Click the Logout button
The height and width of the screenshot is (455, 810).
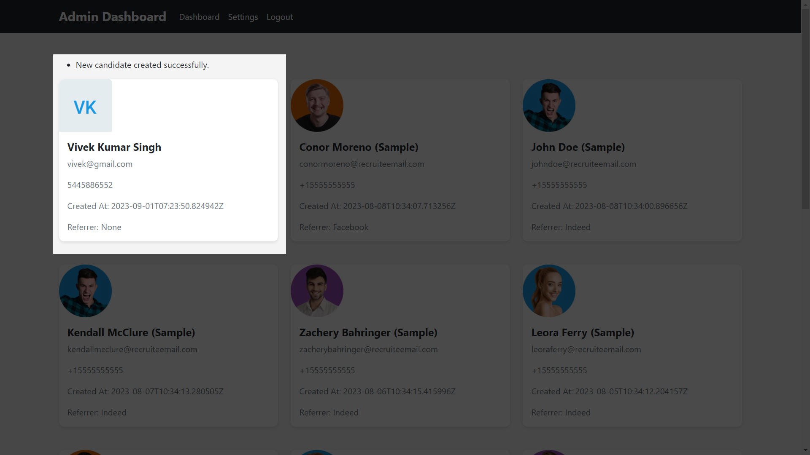coord(280,16)
